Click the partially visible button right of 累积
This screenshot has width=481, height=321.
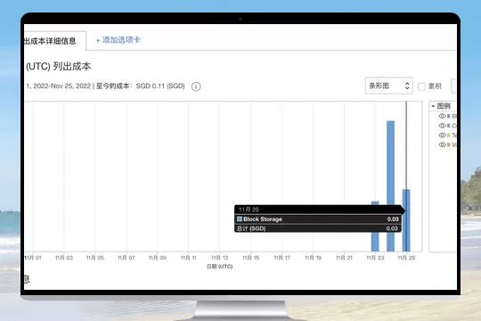pyautogui.click(x=453, y=86)
